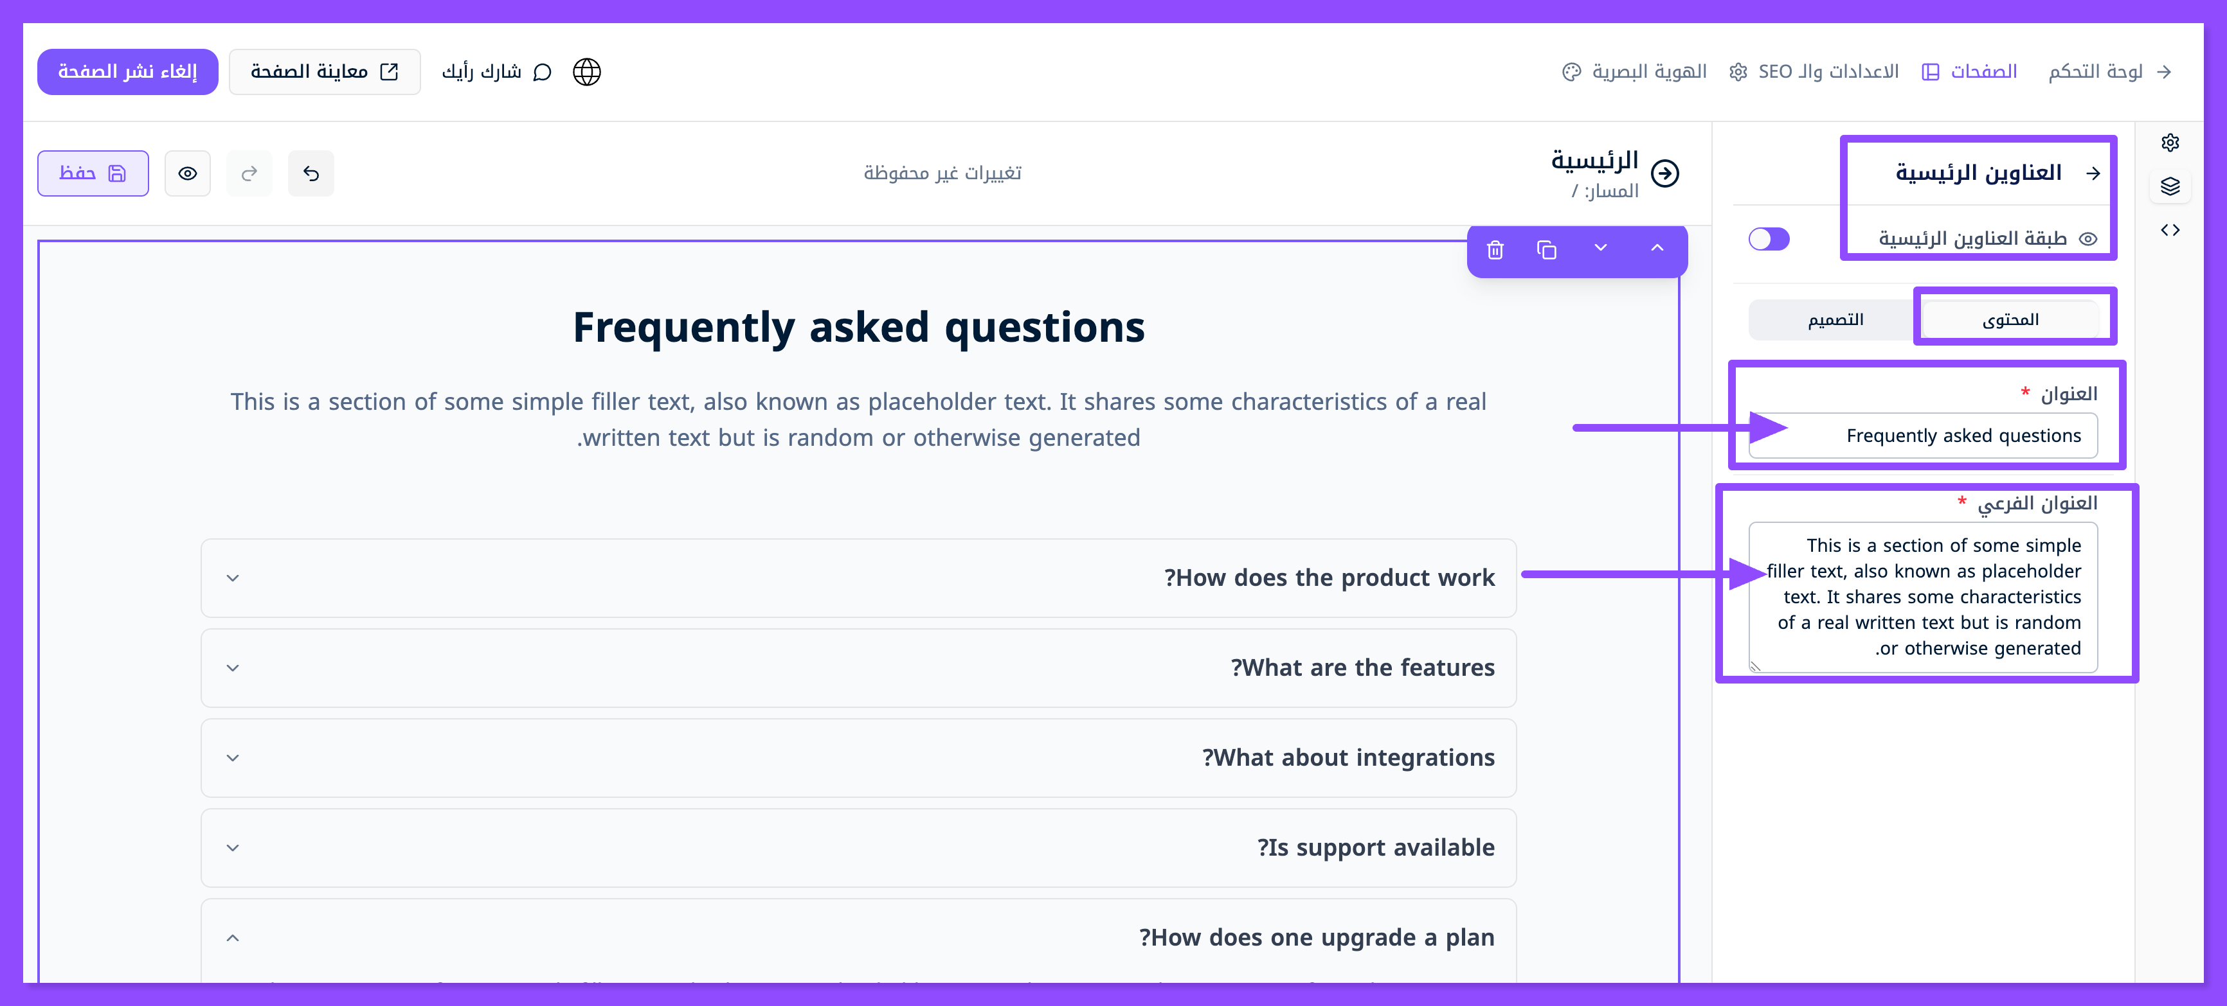Expand "How does the product work" question
The width and height of the screenshot is (2227, 1006).
point(233,578)
